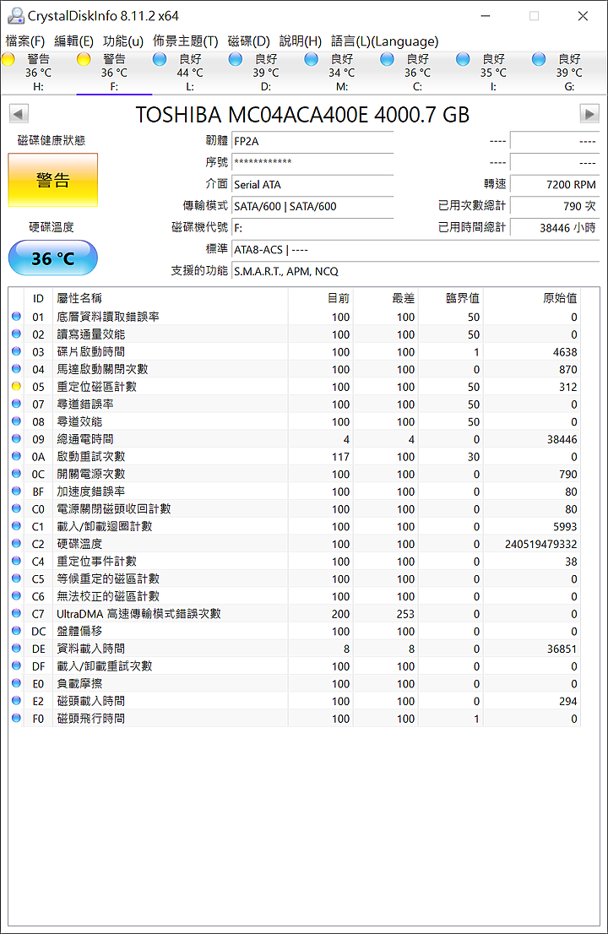Open the 檔案(F) menu
608x934 pixels.
tap(25, 41)
